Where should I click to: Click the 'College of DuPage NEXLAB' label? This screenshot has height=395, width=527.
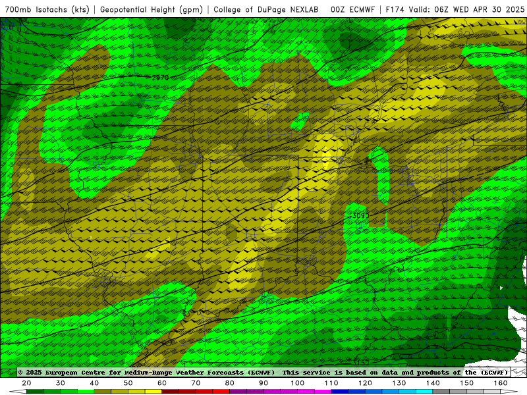(265, 9)
